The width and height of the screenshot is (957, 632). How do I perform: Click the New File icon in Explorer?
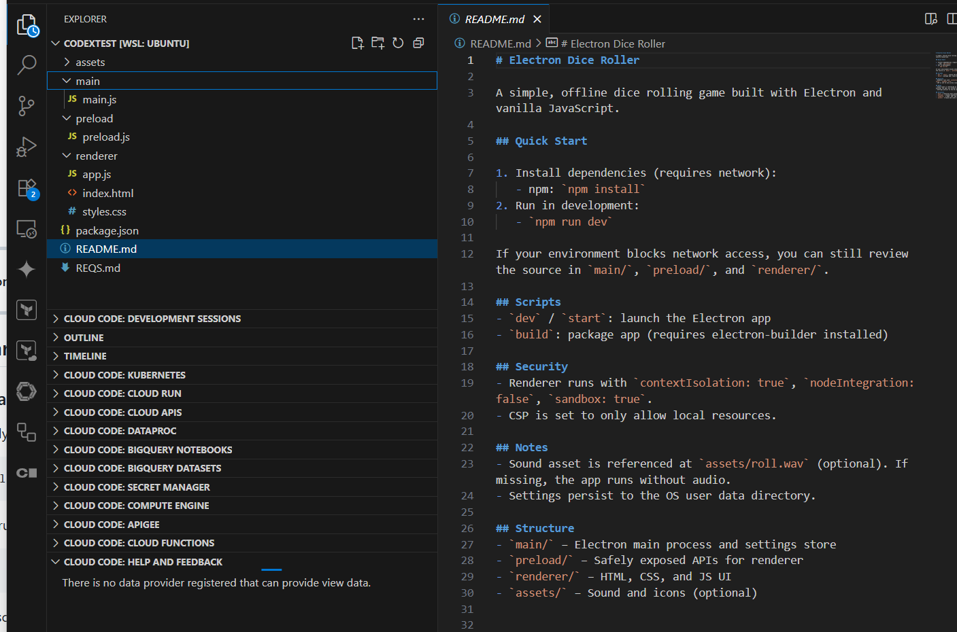357,43
